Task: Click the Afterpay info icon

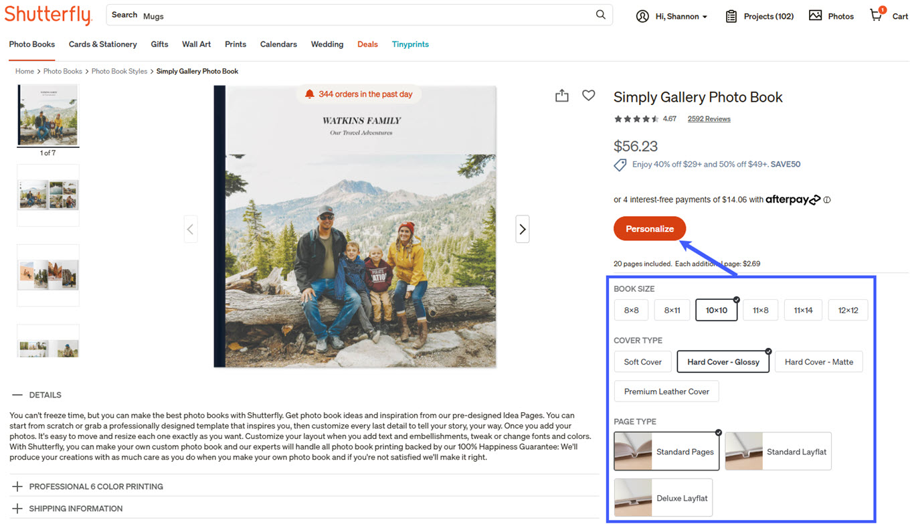Action: (827, 199)
